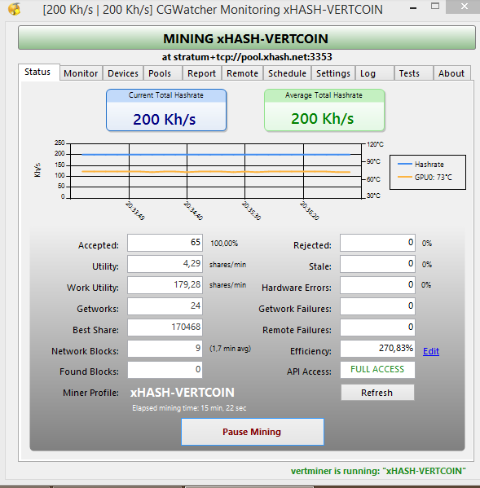Click the 20:33:49 chart time label
The height and width of the screenshot is (488, 480).
(x=135, y=211)
